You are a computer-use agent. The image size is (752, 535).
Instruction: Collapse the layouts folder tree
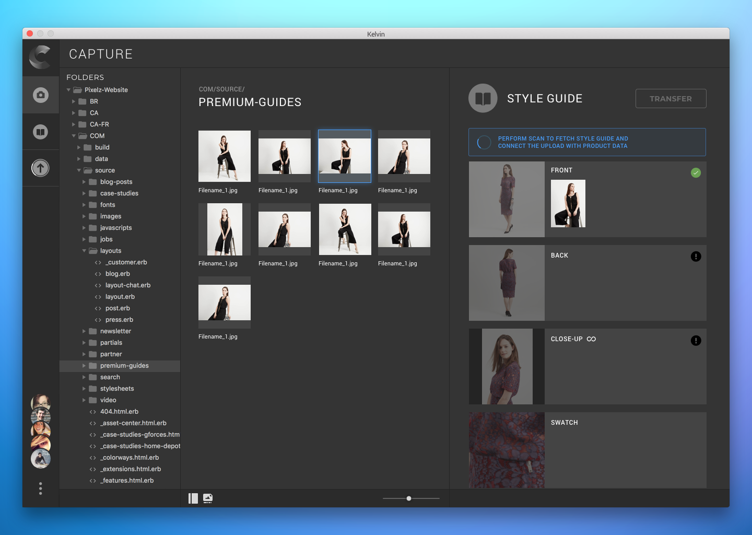coord(84,251)
